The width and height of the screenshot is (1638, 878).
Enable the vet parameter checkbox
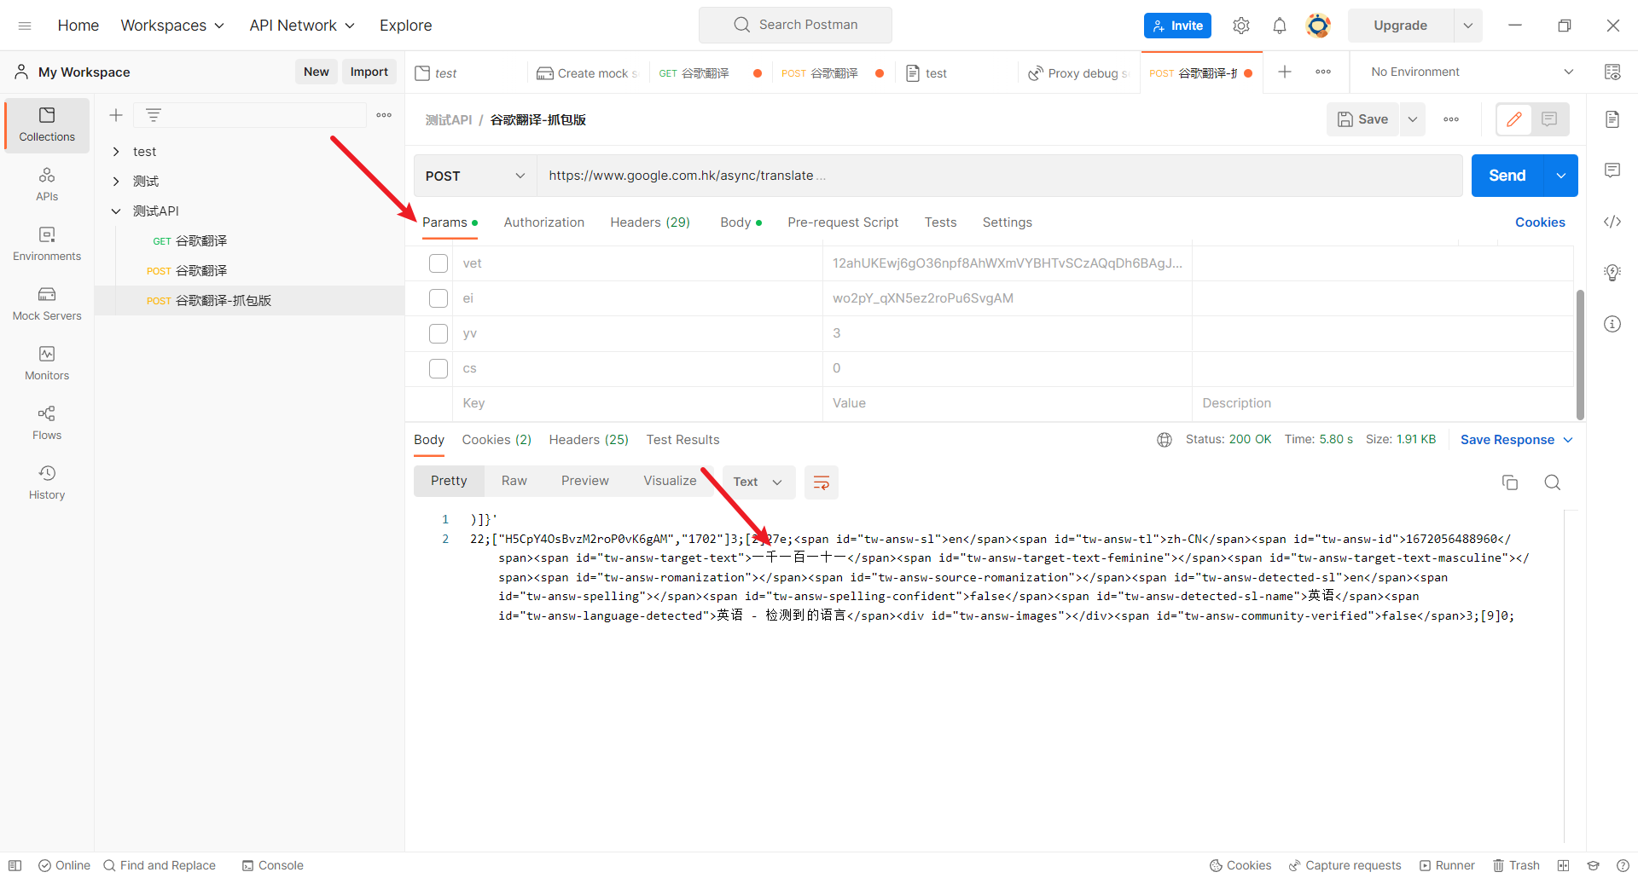[x=439, y=263]
